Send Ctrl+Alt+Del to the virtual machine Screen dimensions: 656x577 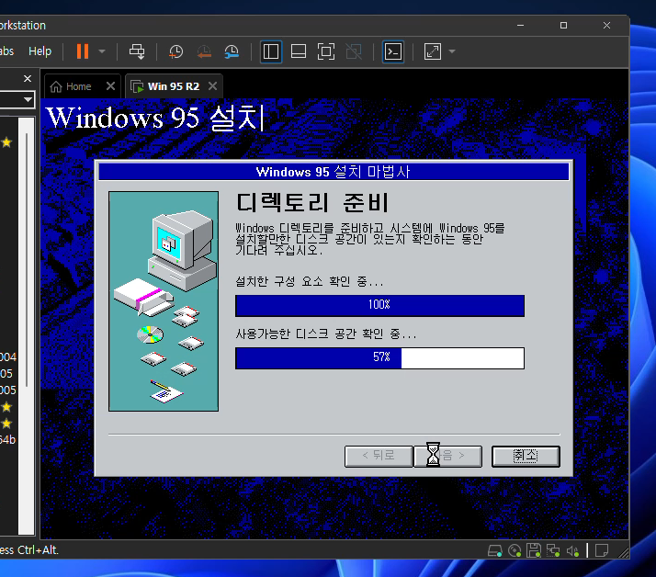[x=137, y=51]
